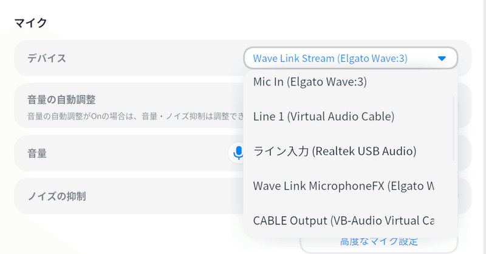Choose CABLE Output (VB-Audio Virtual Cable)
The image size is (486, 254).
[343, 220]
